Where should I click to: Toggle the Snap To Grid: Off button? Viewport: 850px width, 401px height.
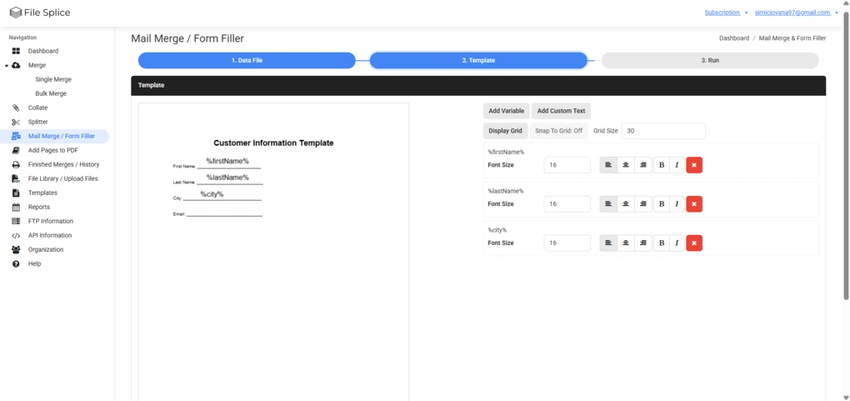pyautogui.click(x=558, y=131)
